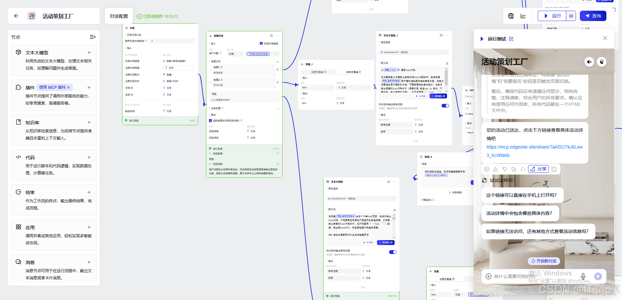Screen dimensions: 622x300
Task: Regenerate the chat reply
Action: pos(523,169)
